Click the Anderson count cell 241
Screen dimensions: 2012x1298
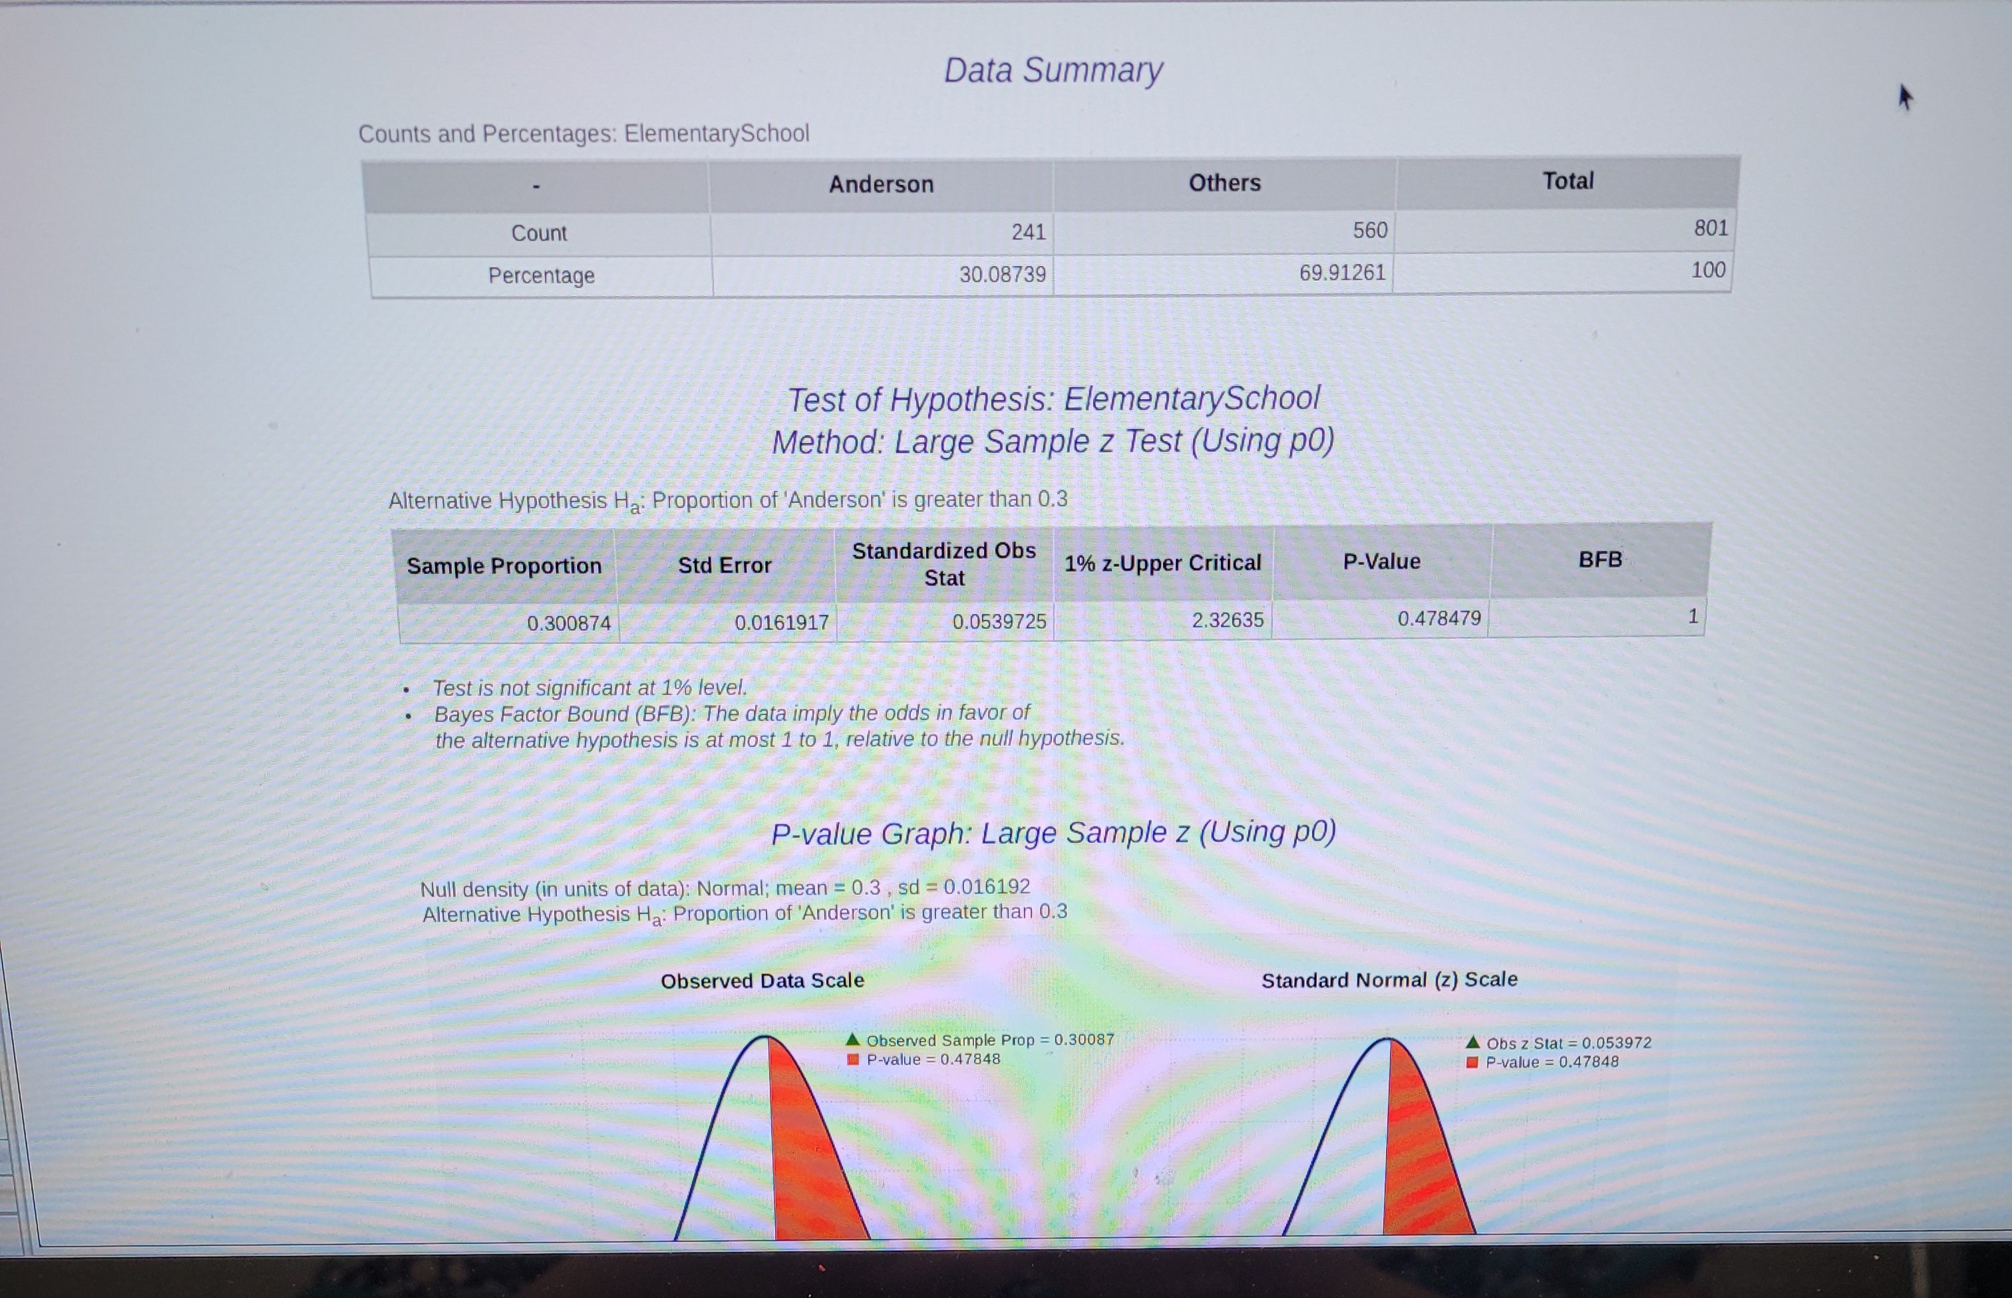1029,232
